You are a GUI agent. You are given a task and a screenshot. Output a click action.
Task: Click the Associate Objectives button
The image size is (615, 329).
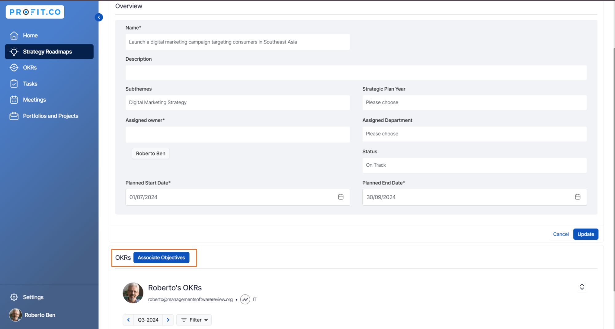point(161,258)
